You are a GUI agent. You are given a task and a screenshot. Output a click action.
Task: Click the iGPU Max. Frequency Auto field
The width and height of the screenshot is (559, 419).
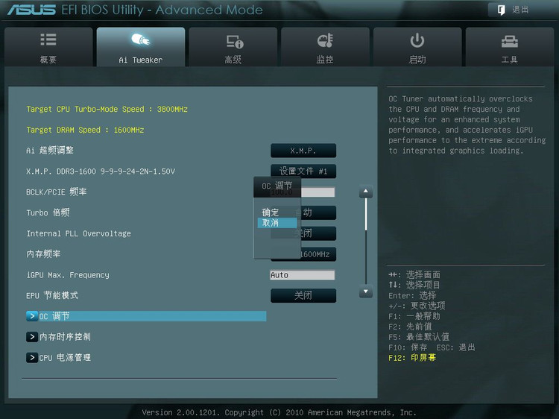[302, 275]
